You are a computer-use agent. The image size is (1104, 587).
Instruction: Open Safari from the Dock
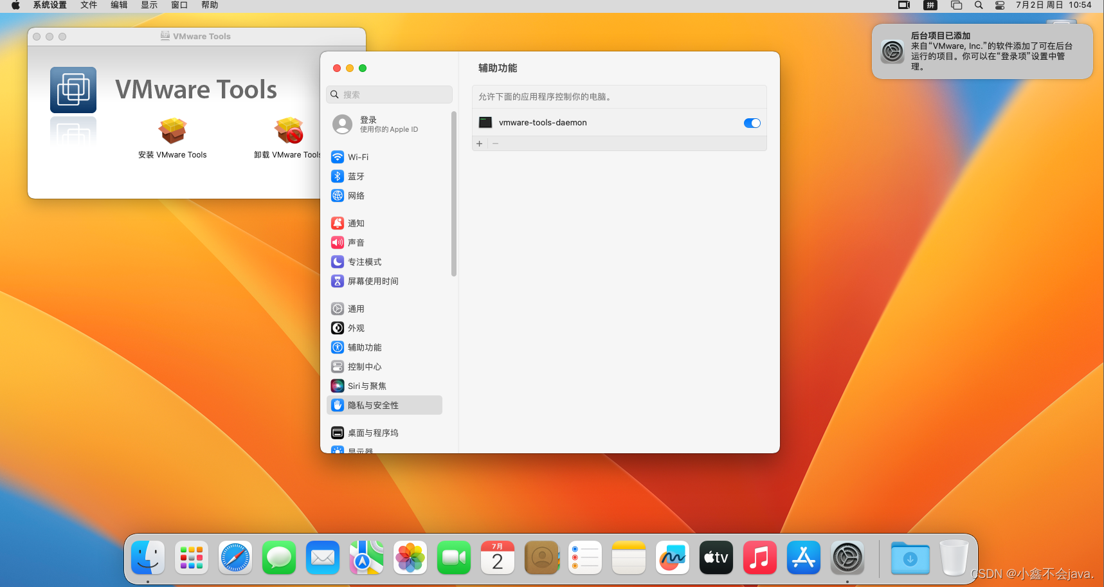tap(235, 557)
